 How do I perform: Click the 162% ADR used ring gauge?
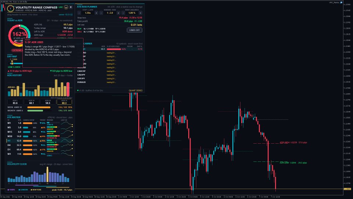tap(19, 35)
